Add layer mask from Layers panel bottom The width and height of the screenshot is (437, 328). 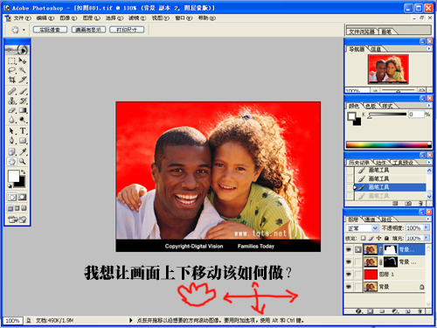(x=371, y=311)
